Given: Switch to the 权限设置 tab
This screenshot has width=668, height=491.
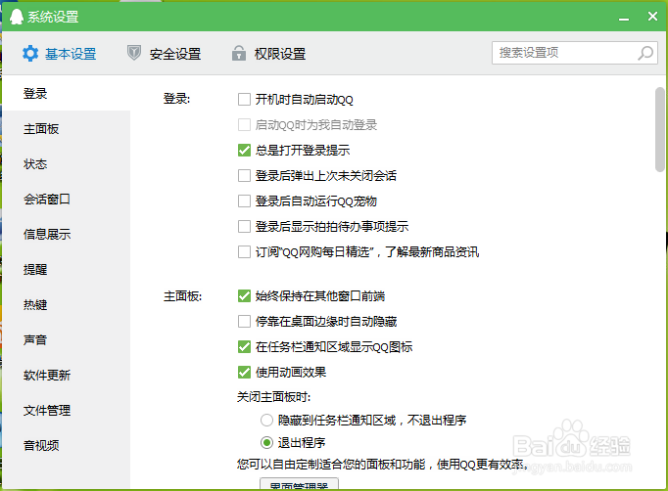Looking at the screenshot, I should pos(268,54).
